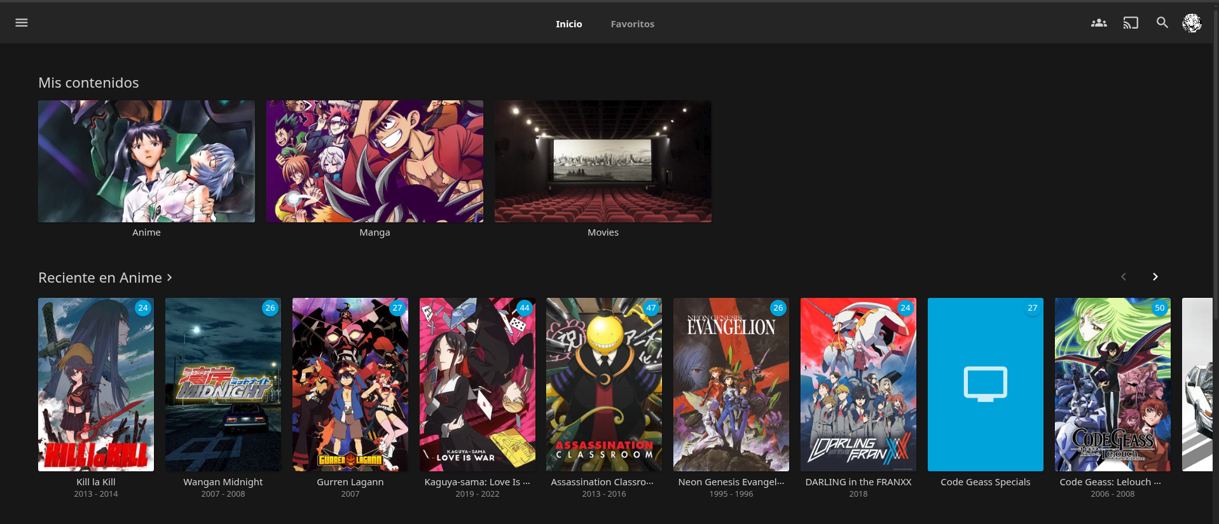1219x524 pixels.
Task: Click the 44 badge on Kaguya-sama
Action: (525, 308)
